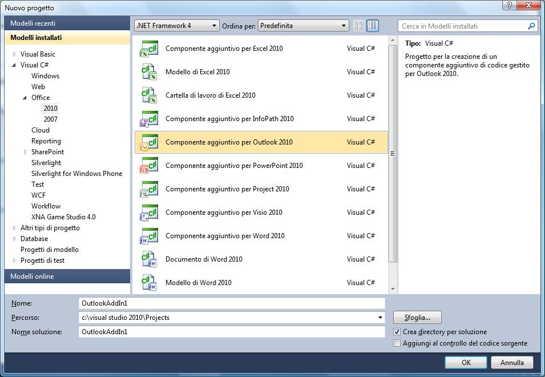The height and width of the screenshot is (377, 545).
Task: Click the Excel 2010 add-in template icon
Action: tap(149, 49)
